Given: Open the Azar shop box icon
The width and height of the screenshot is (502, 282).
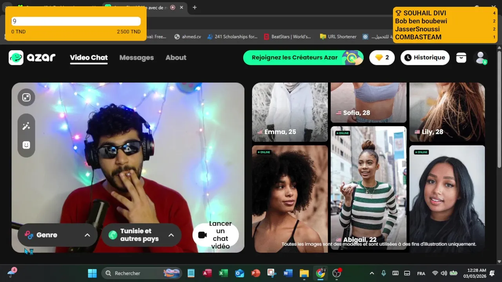Looking at the screenshot, I should point(461,58).
